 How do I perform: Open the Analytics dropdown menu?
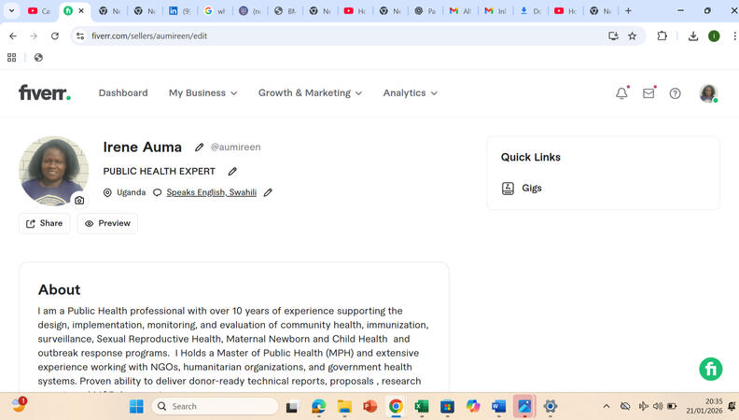coord(410,93)
